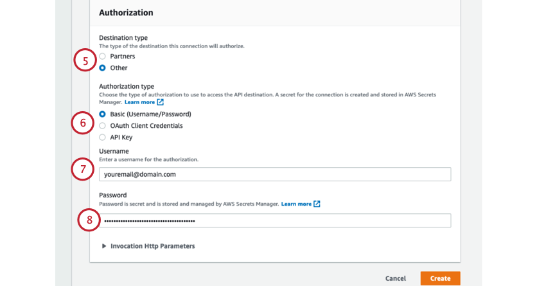Select Basic (Username/Password) authorization
The height and width of the screenshot is (286, 546).
[x=103, y=114]
